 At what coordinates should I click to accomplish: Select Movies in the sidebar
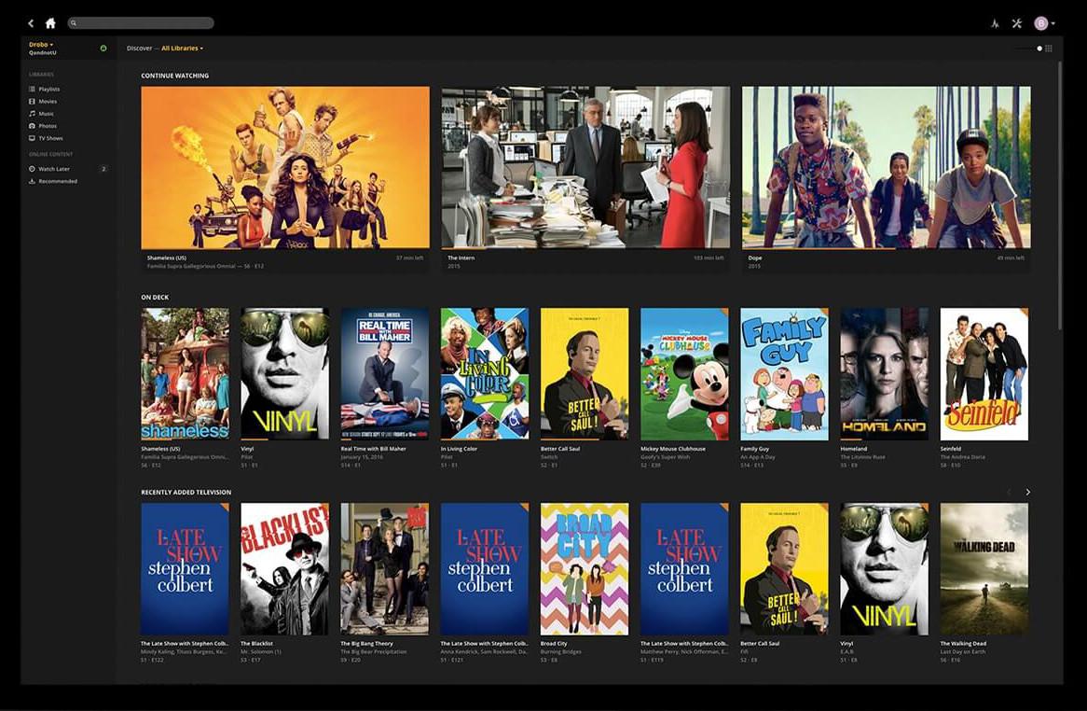[x=47, y=102]
